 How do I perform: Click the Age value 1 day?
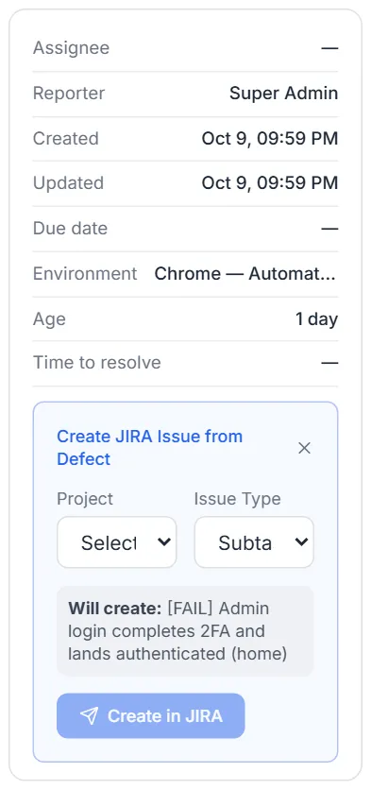(x=316, y=318)
